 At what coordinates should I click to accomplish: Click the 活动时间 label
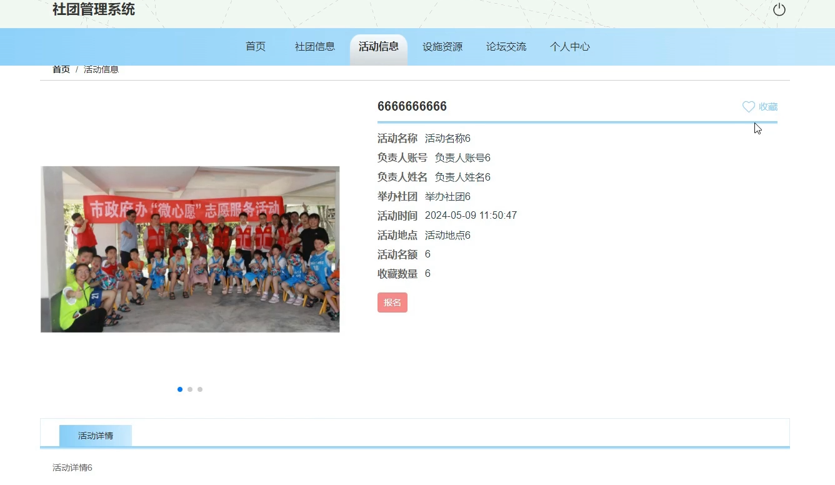coord(397,216)
